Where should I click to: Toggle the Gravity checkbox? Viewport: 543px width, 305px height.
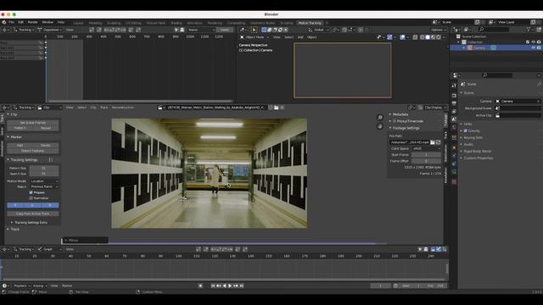pos(466,130)
